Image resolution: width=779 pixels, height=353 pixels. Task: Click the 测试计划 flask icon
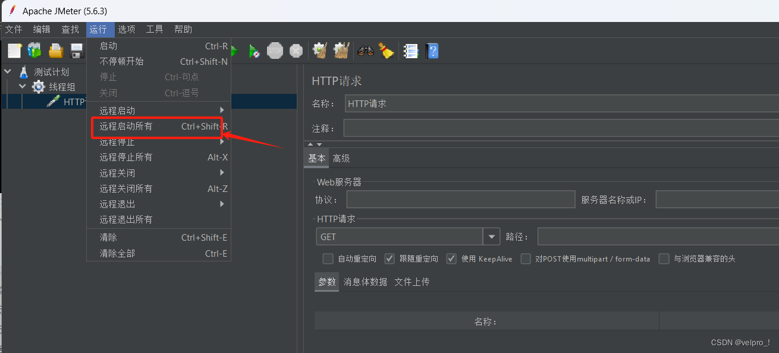[x=24, y=72]
